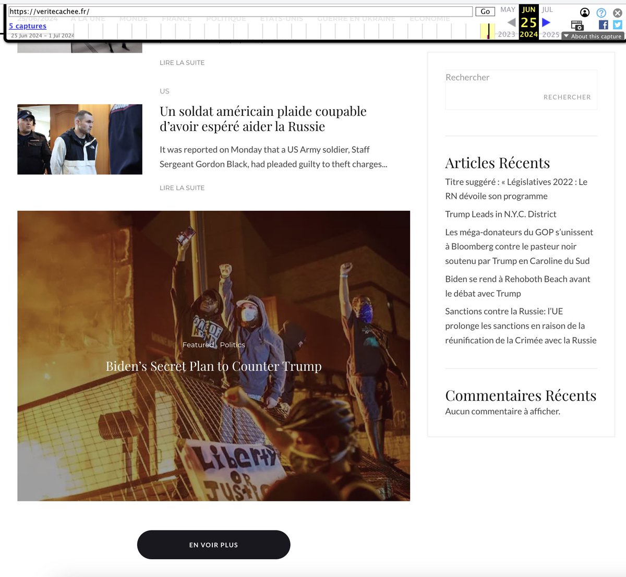This screenshot has width=626, height=577.
Task: Click the 'Articles Récents' heading
Action: tap(497, 163)
